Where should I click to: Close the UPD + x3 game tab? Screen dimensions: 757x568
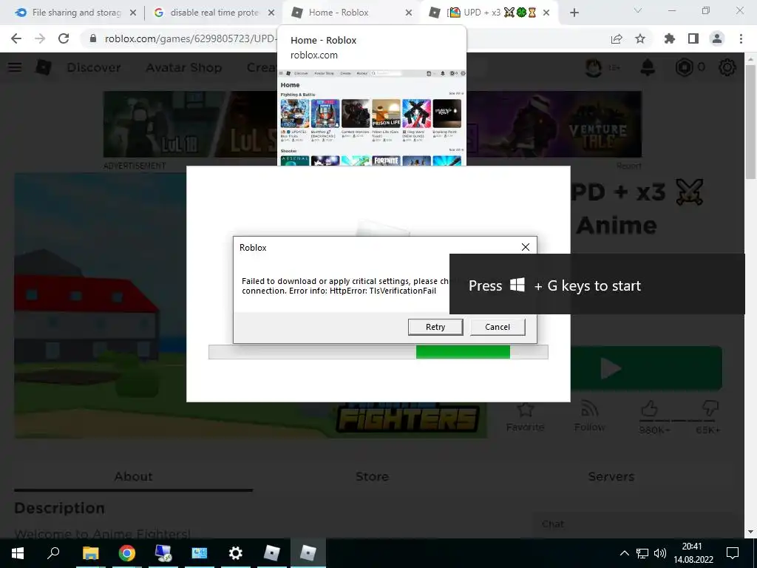point(546,13)
